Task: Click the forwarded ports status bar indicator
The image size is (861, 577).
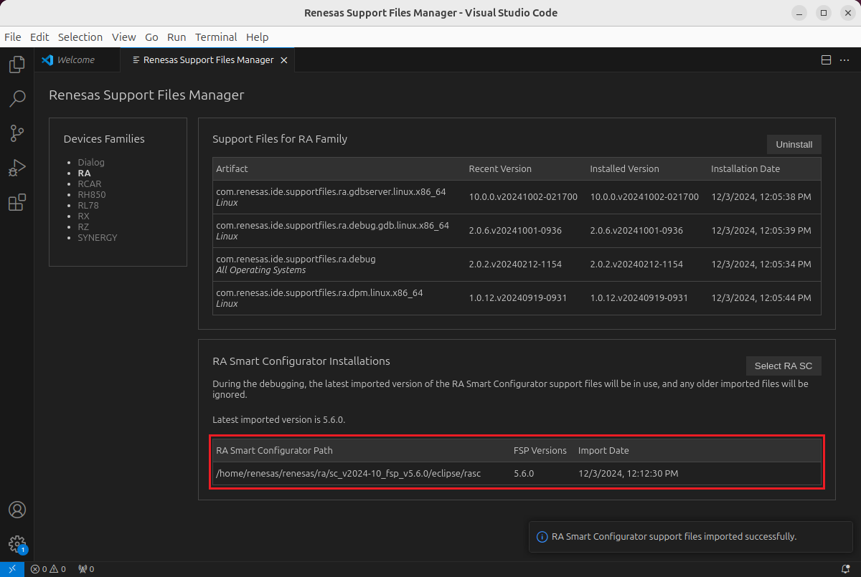Action: [86, 569]
